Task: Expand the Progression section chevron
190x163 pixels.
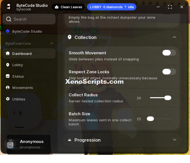Action: click(175, 140)
